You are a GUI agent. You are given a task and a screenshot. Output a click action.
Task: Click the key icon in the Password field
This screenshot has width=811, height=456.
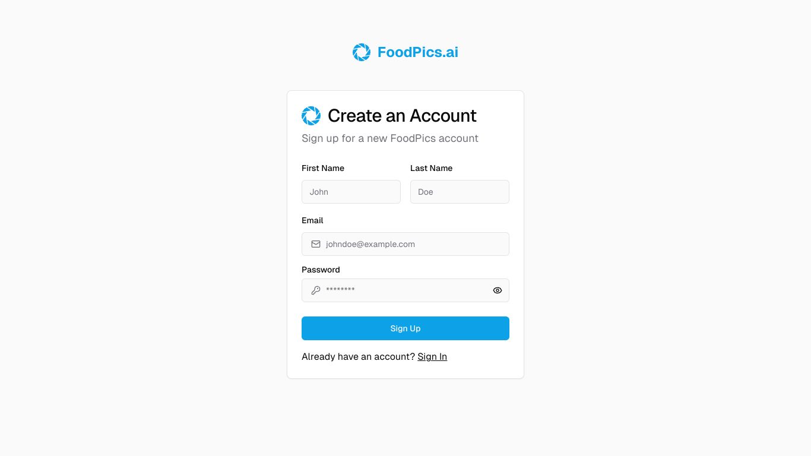pos(316,290)
